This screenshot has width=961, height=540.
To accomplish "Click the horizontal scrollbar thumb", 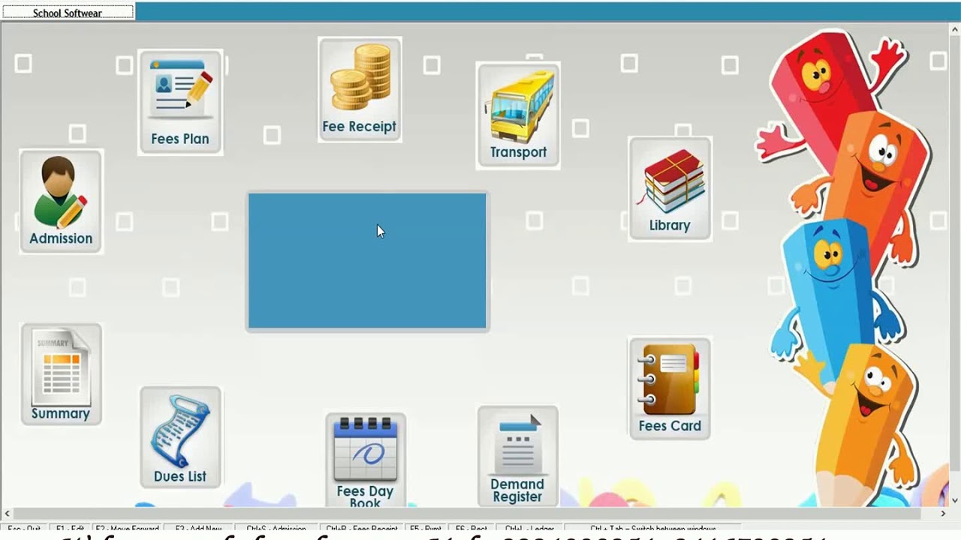I will (467, 513).
